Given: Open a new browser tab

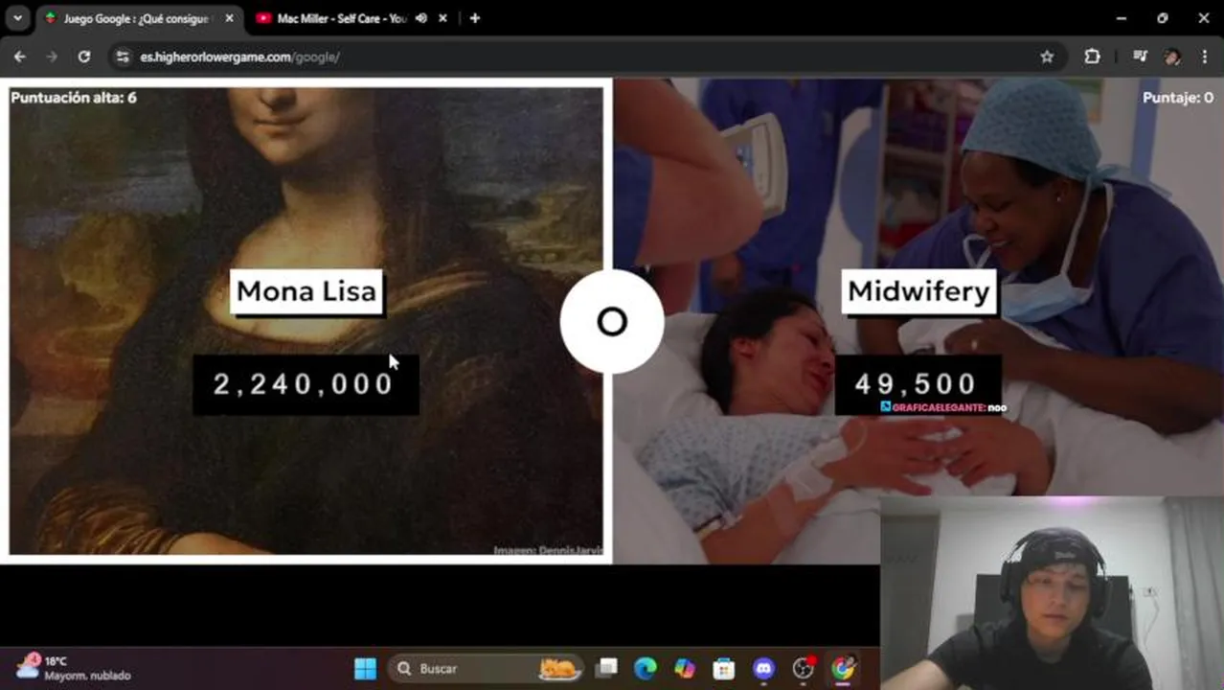Looking at the screenshot, I should point(474,18).
